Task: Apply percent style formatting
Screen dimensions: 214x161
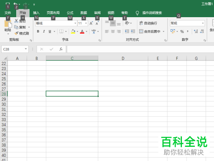Action: (x=182, y=31)
